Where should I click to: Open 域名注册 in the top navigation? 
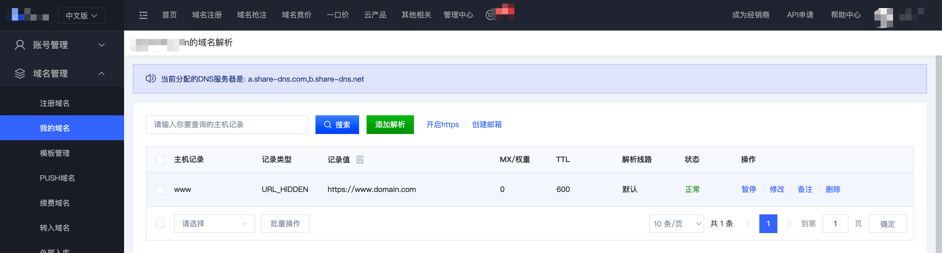point(207,15)
